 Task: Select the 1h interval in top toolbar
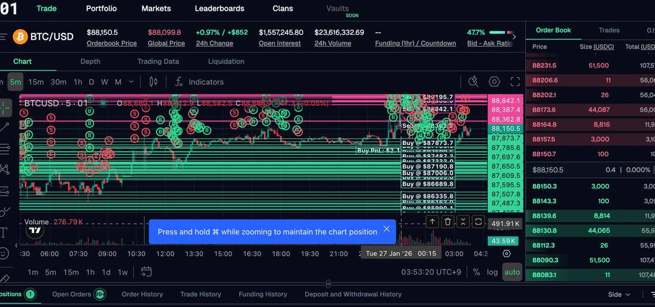pyautogui.click(x=78, y=82)
